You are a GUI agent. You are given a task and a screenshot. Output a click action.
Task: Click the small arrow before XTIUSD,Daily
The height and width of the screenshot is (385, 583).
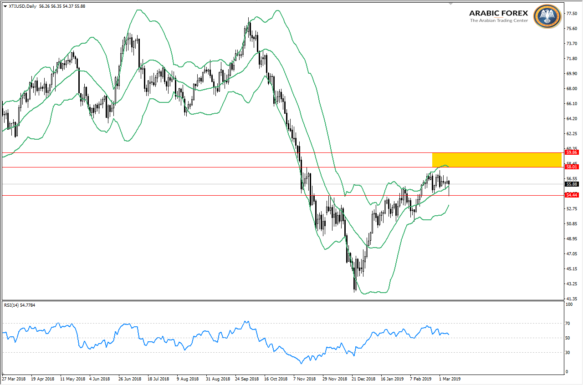click(5, 6)
